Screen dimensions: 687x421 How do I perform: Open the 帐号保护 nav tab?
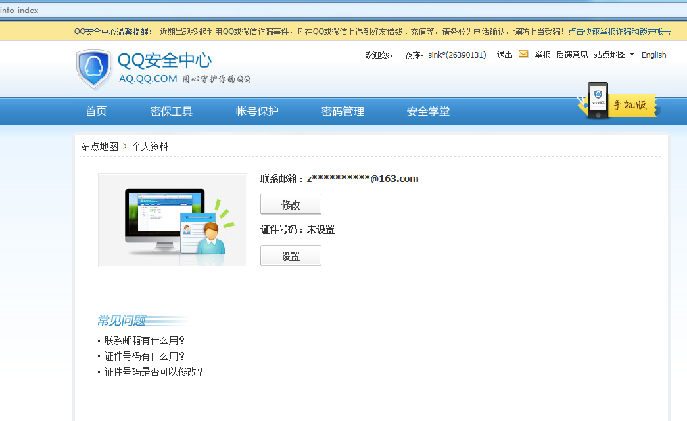point(257,111)
